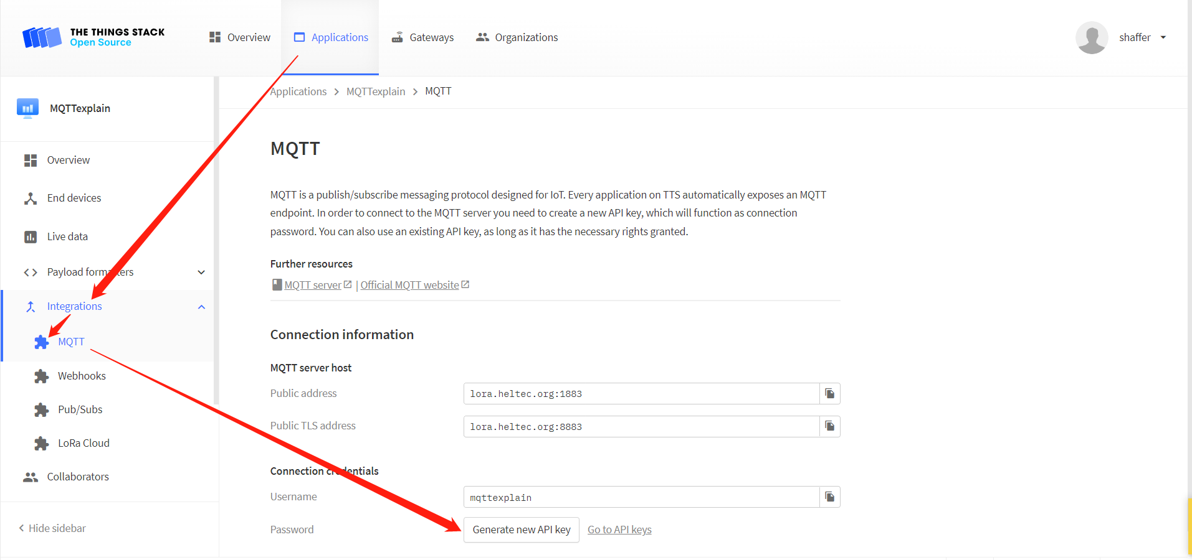Viewport: 1192px width, 560px height.
Task: Expand the Payload formatters section
Action: point(201,273)
